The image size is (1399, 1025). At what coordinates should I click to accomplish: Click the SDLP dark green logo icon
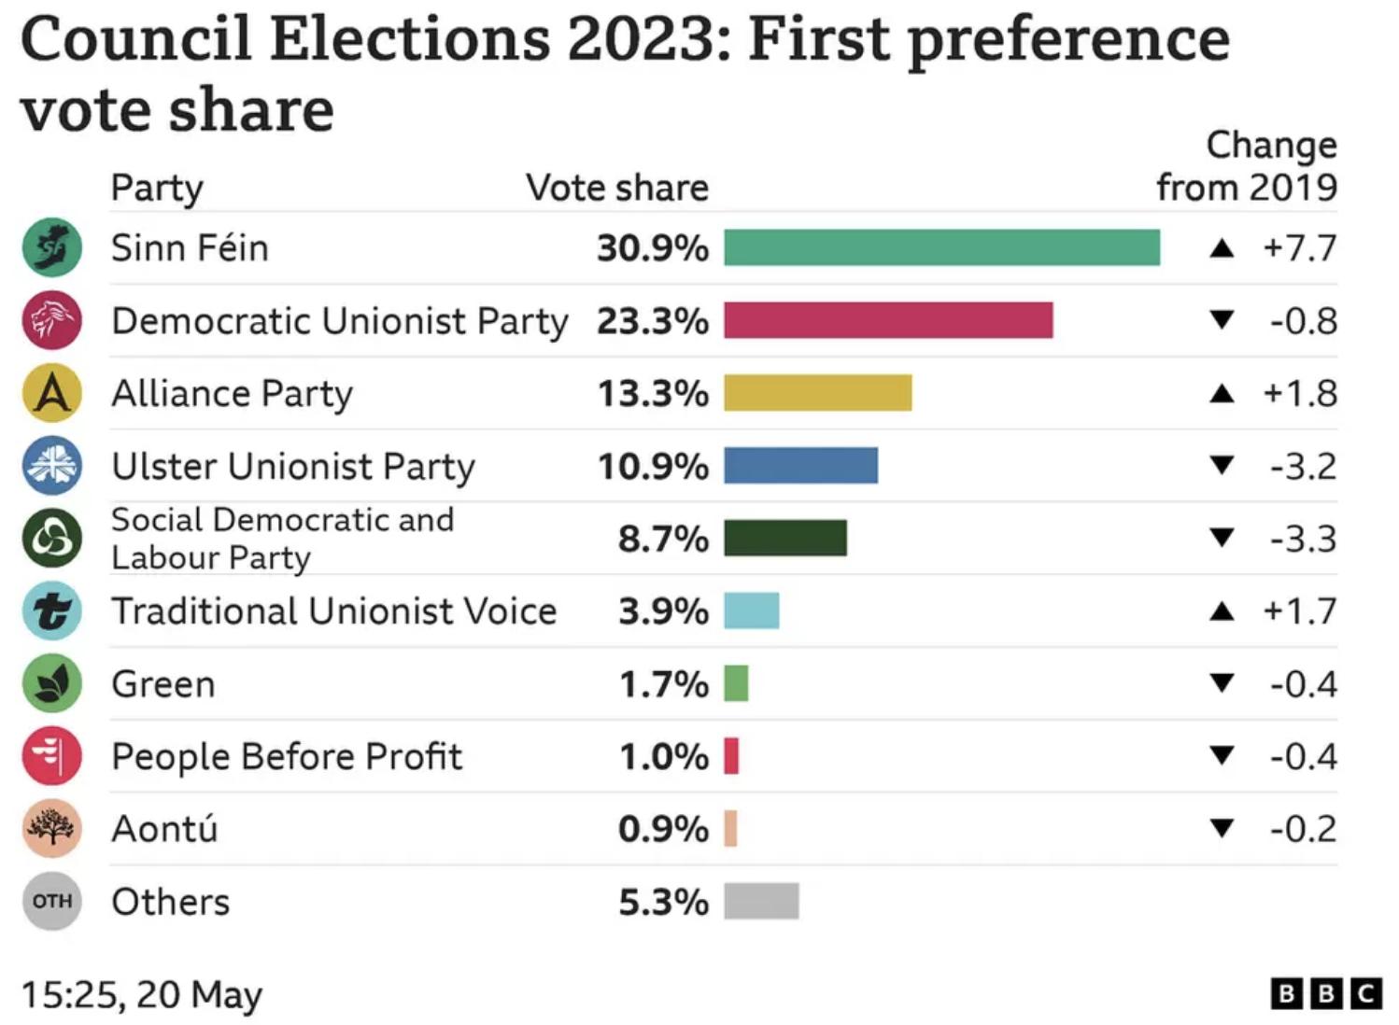pyautogui.click(x=52, y=539)
